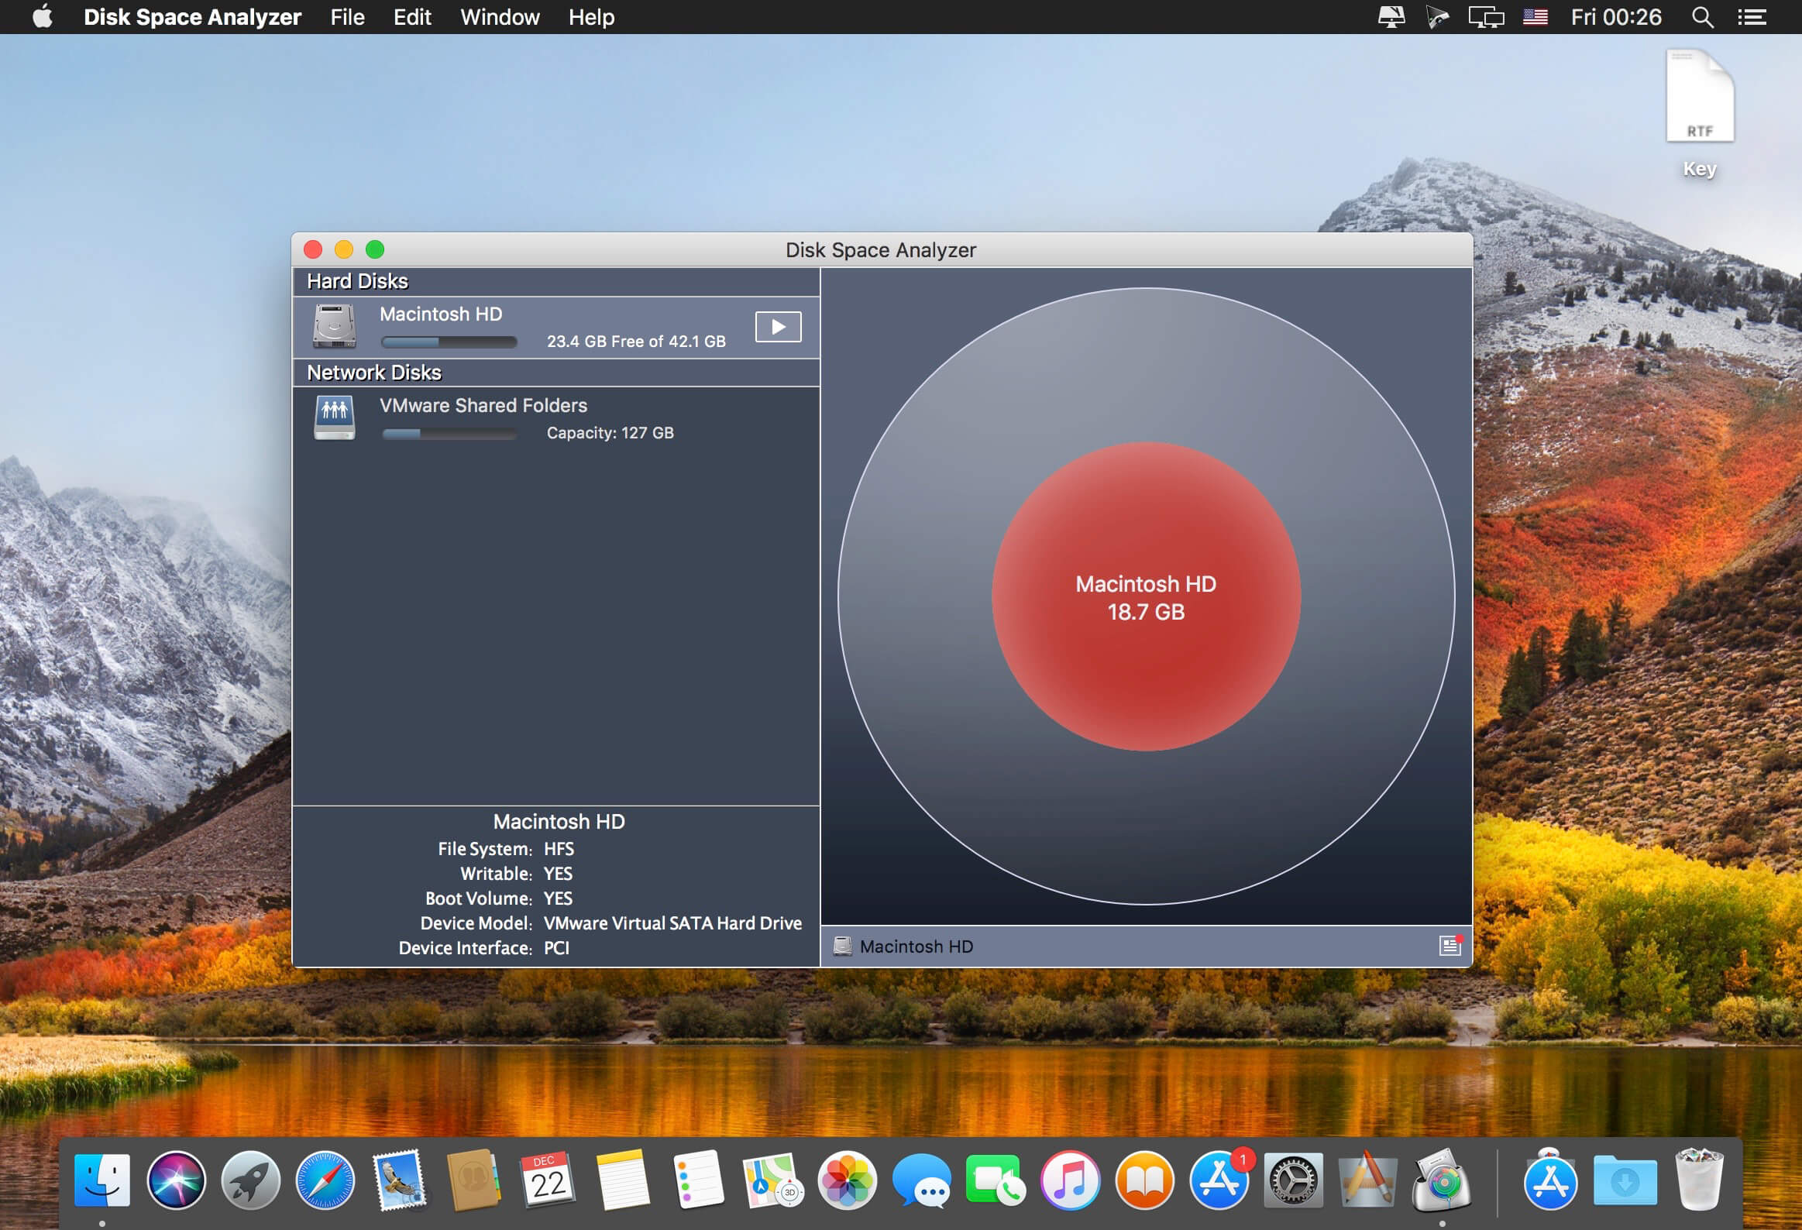
Task: Open Maps from the dock
Action: click(x=772, y=1180)
